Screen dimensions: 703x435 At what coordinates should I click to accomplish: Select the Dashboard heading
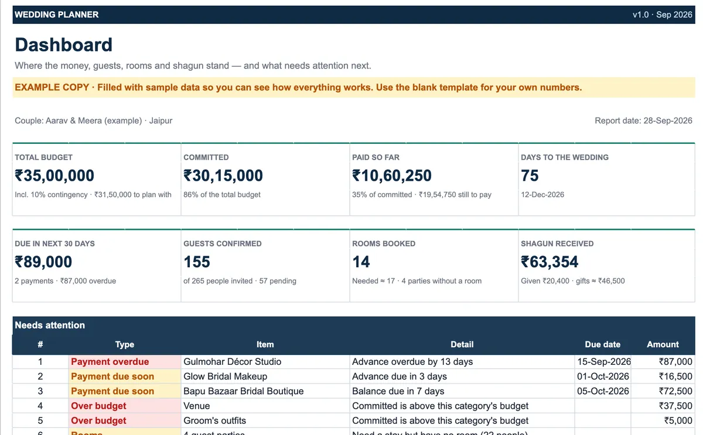tap(63, 45)
